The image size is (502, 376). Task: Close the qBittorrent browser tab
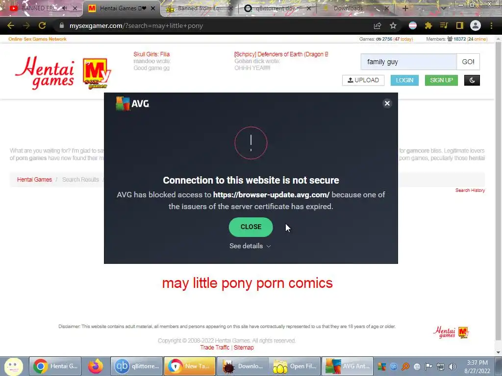(x=309, y=8)
